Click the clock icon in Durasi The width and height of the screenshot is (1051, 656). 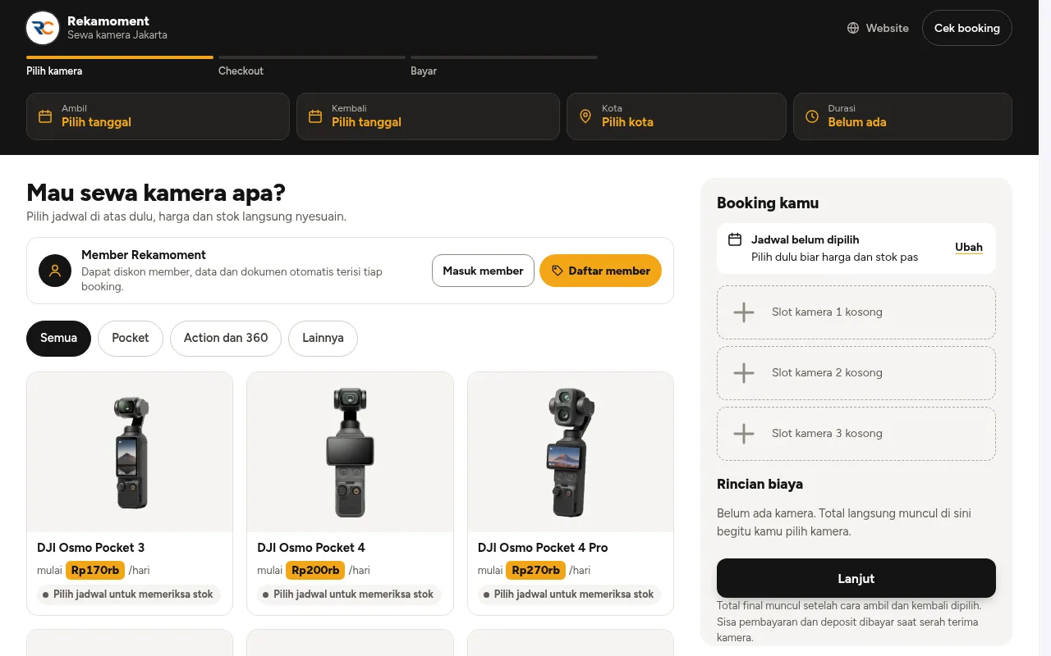click(812, 116)
